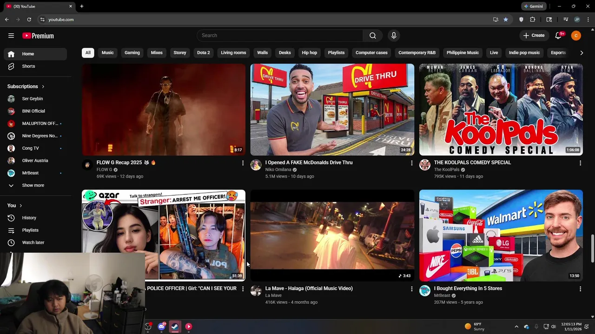The image size is (595, 334).
Task: Open Oliver Austria subscription channel
Action: coord(35,161)
